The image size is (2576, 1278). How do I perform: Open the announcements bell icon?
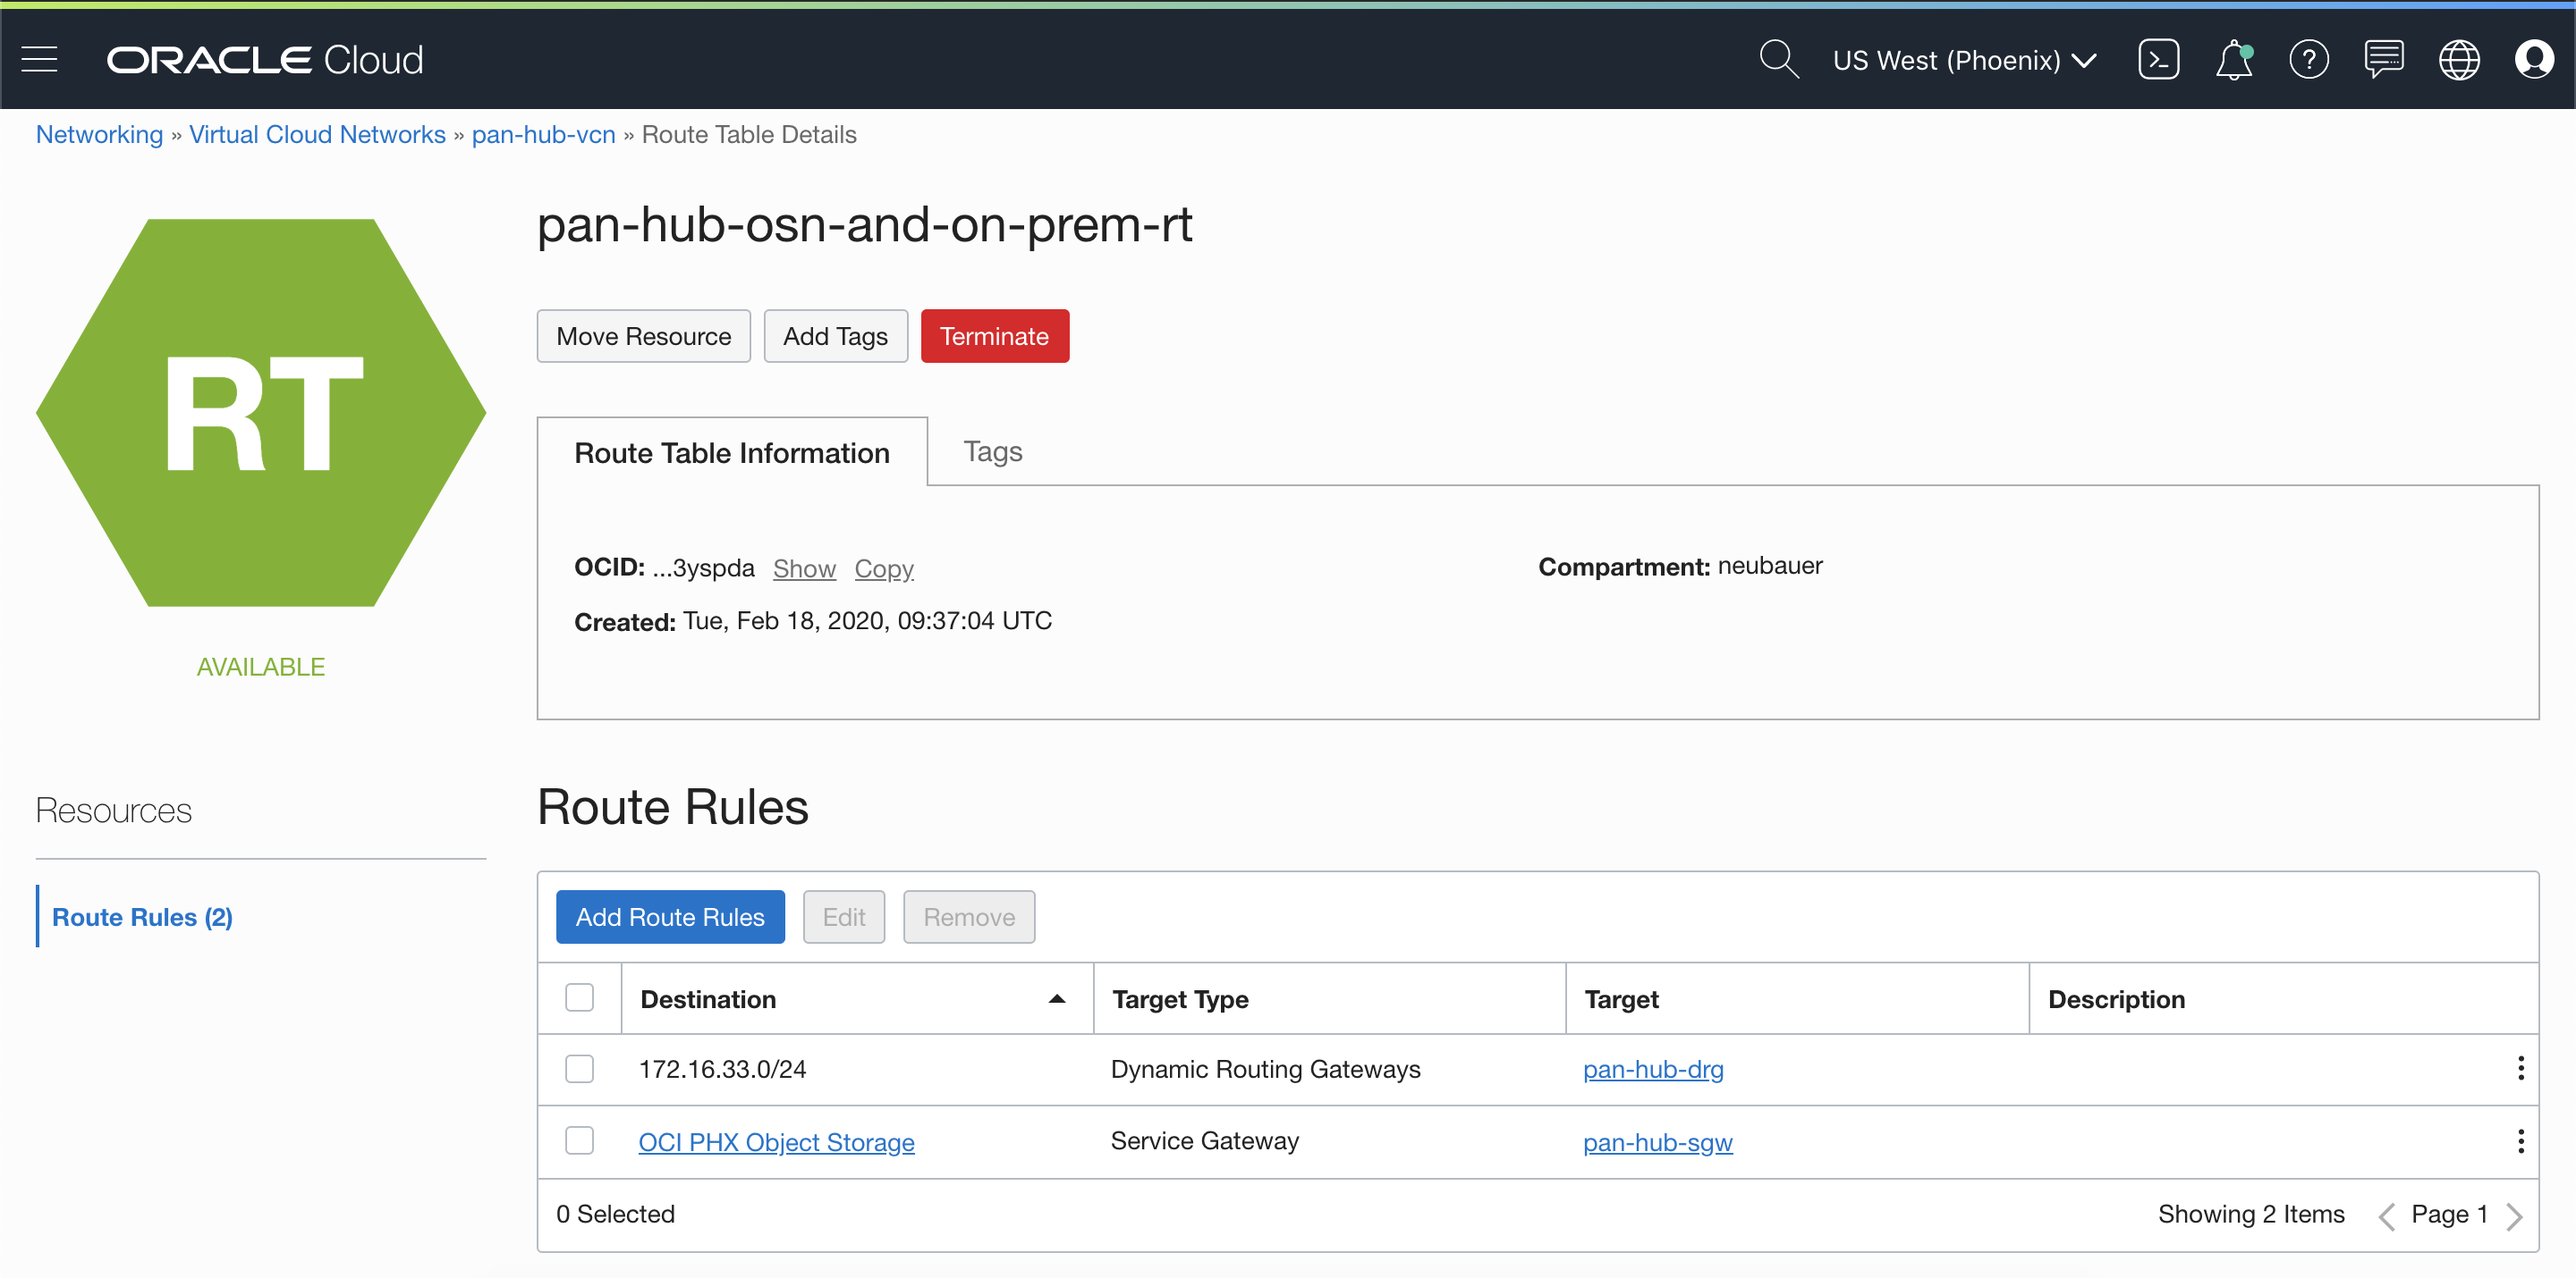(x=2233, y=60)
